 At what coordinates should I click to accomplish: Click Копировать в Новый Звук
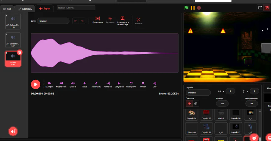pos(123,21)
